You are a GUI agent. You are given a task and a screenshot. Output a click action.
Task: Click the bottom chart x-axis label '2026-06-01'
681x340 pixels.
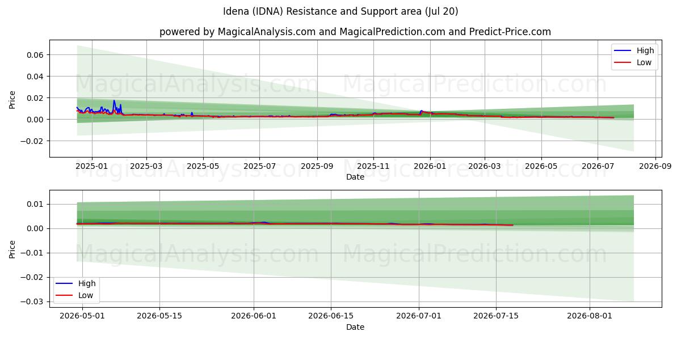[254, 316]
